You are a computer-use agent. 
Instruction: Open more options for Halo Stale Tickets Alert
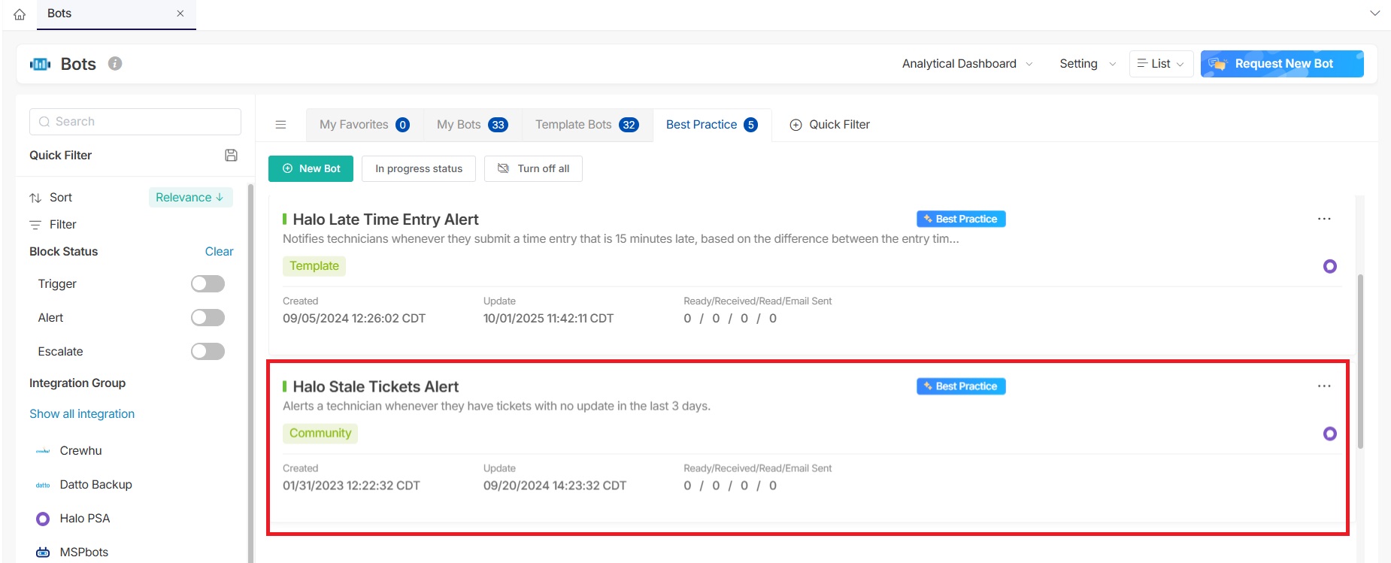(1324, 386)
